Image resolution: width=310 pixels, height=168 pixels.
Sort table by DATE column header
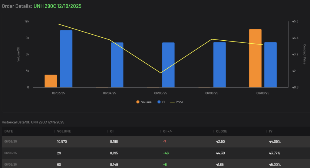click(9, 131)
